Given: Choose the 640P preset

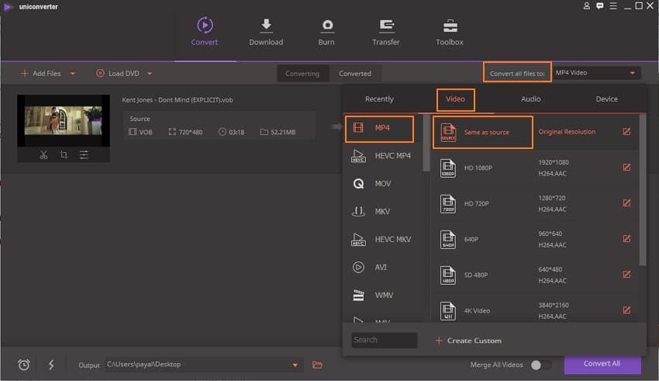Looking at the screenshot, I should coord(536,239).
